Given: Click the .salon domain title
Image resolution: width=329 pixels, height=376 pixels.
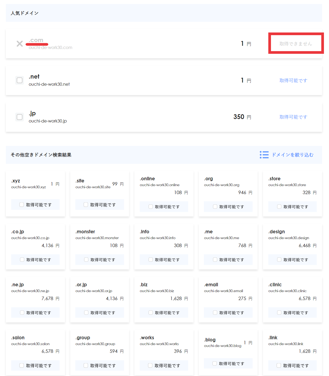Looking at the screenshot, I should (18, 338).
